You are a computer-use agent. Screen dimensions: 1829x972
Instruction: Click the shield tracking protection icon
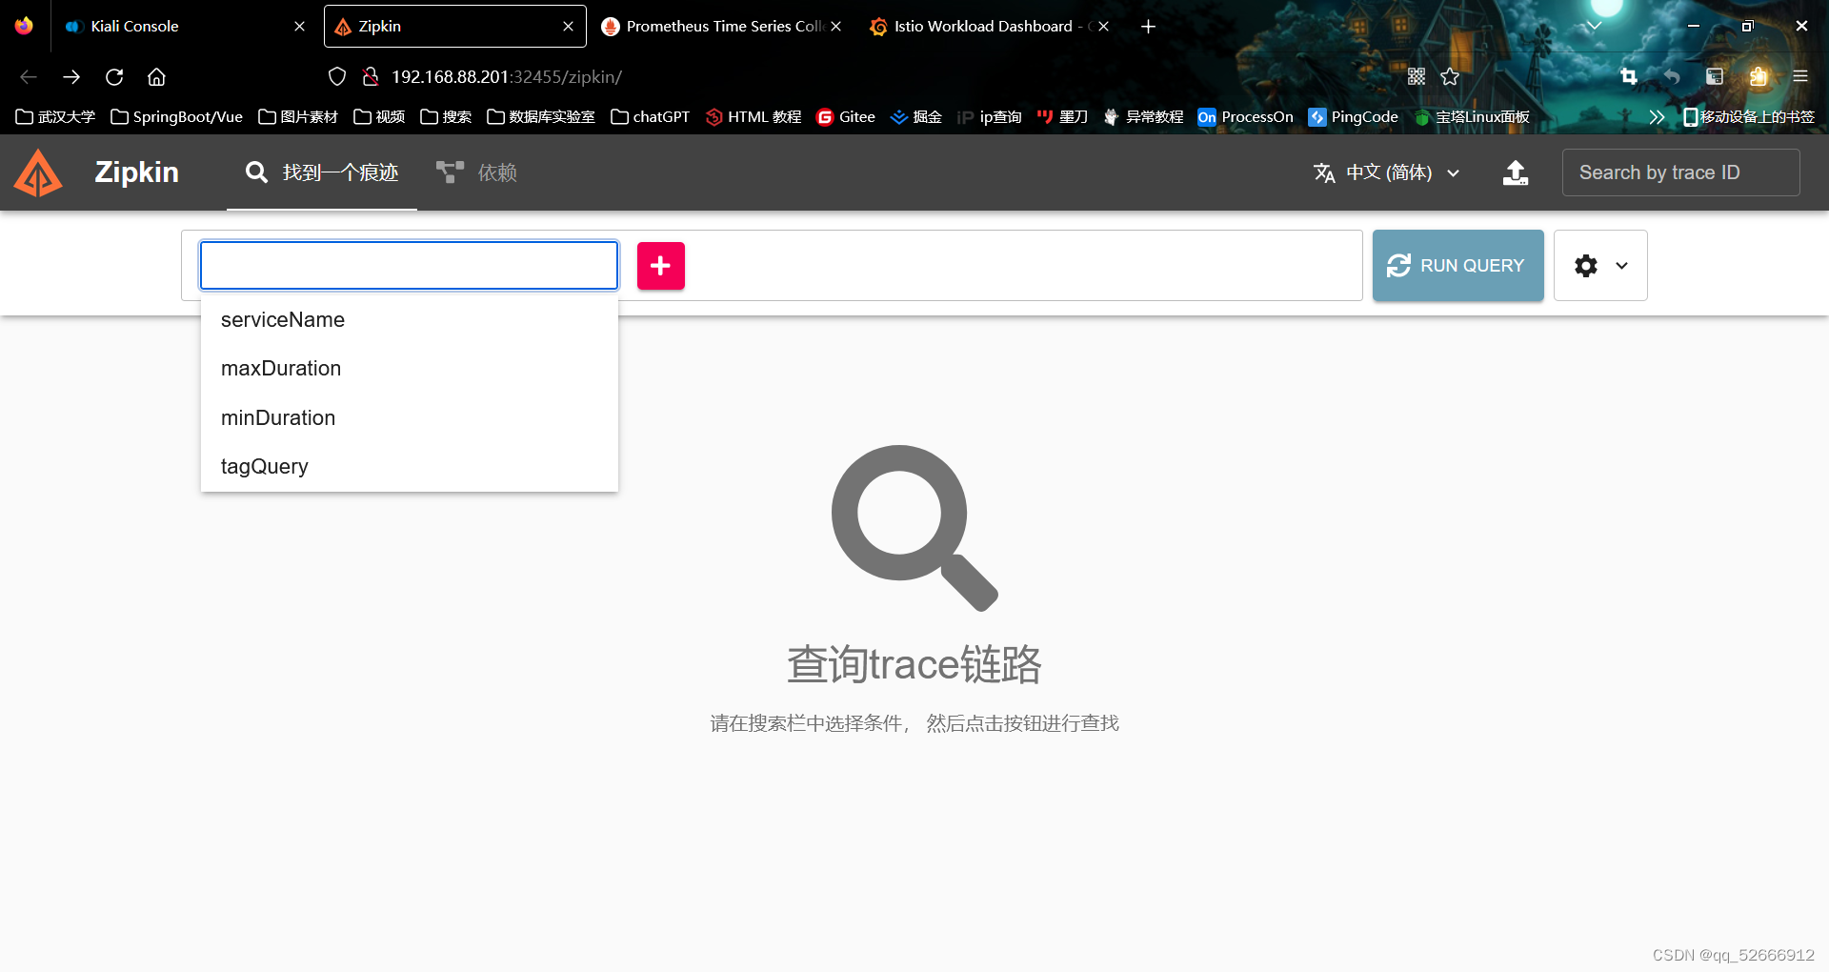[337, 77]
